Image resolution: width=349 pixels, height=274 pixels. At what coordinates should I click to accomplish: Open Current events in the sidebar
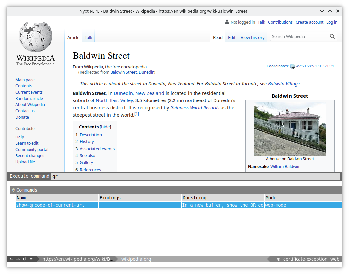(x=29, y=92)
